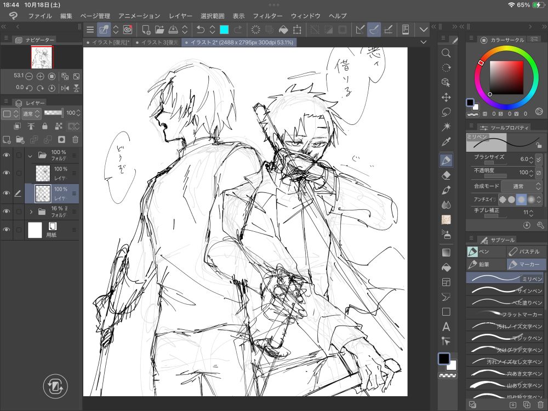Select the Gradient tool
548x411 pixels.
coord(446,252)
